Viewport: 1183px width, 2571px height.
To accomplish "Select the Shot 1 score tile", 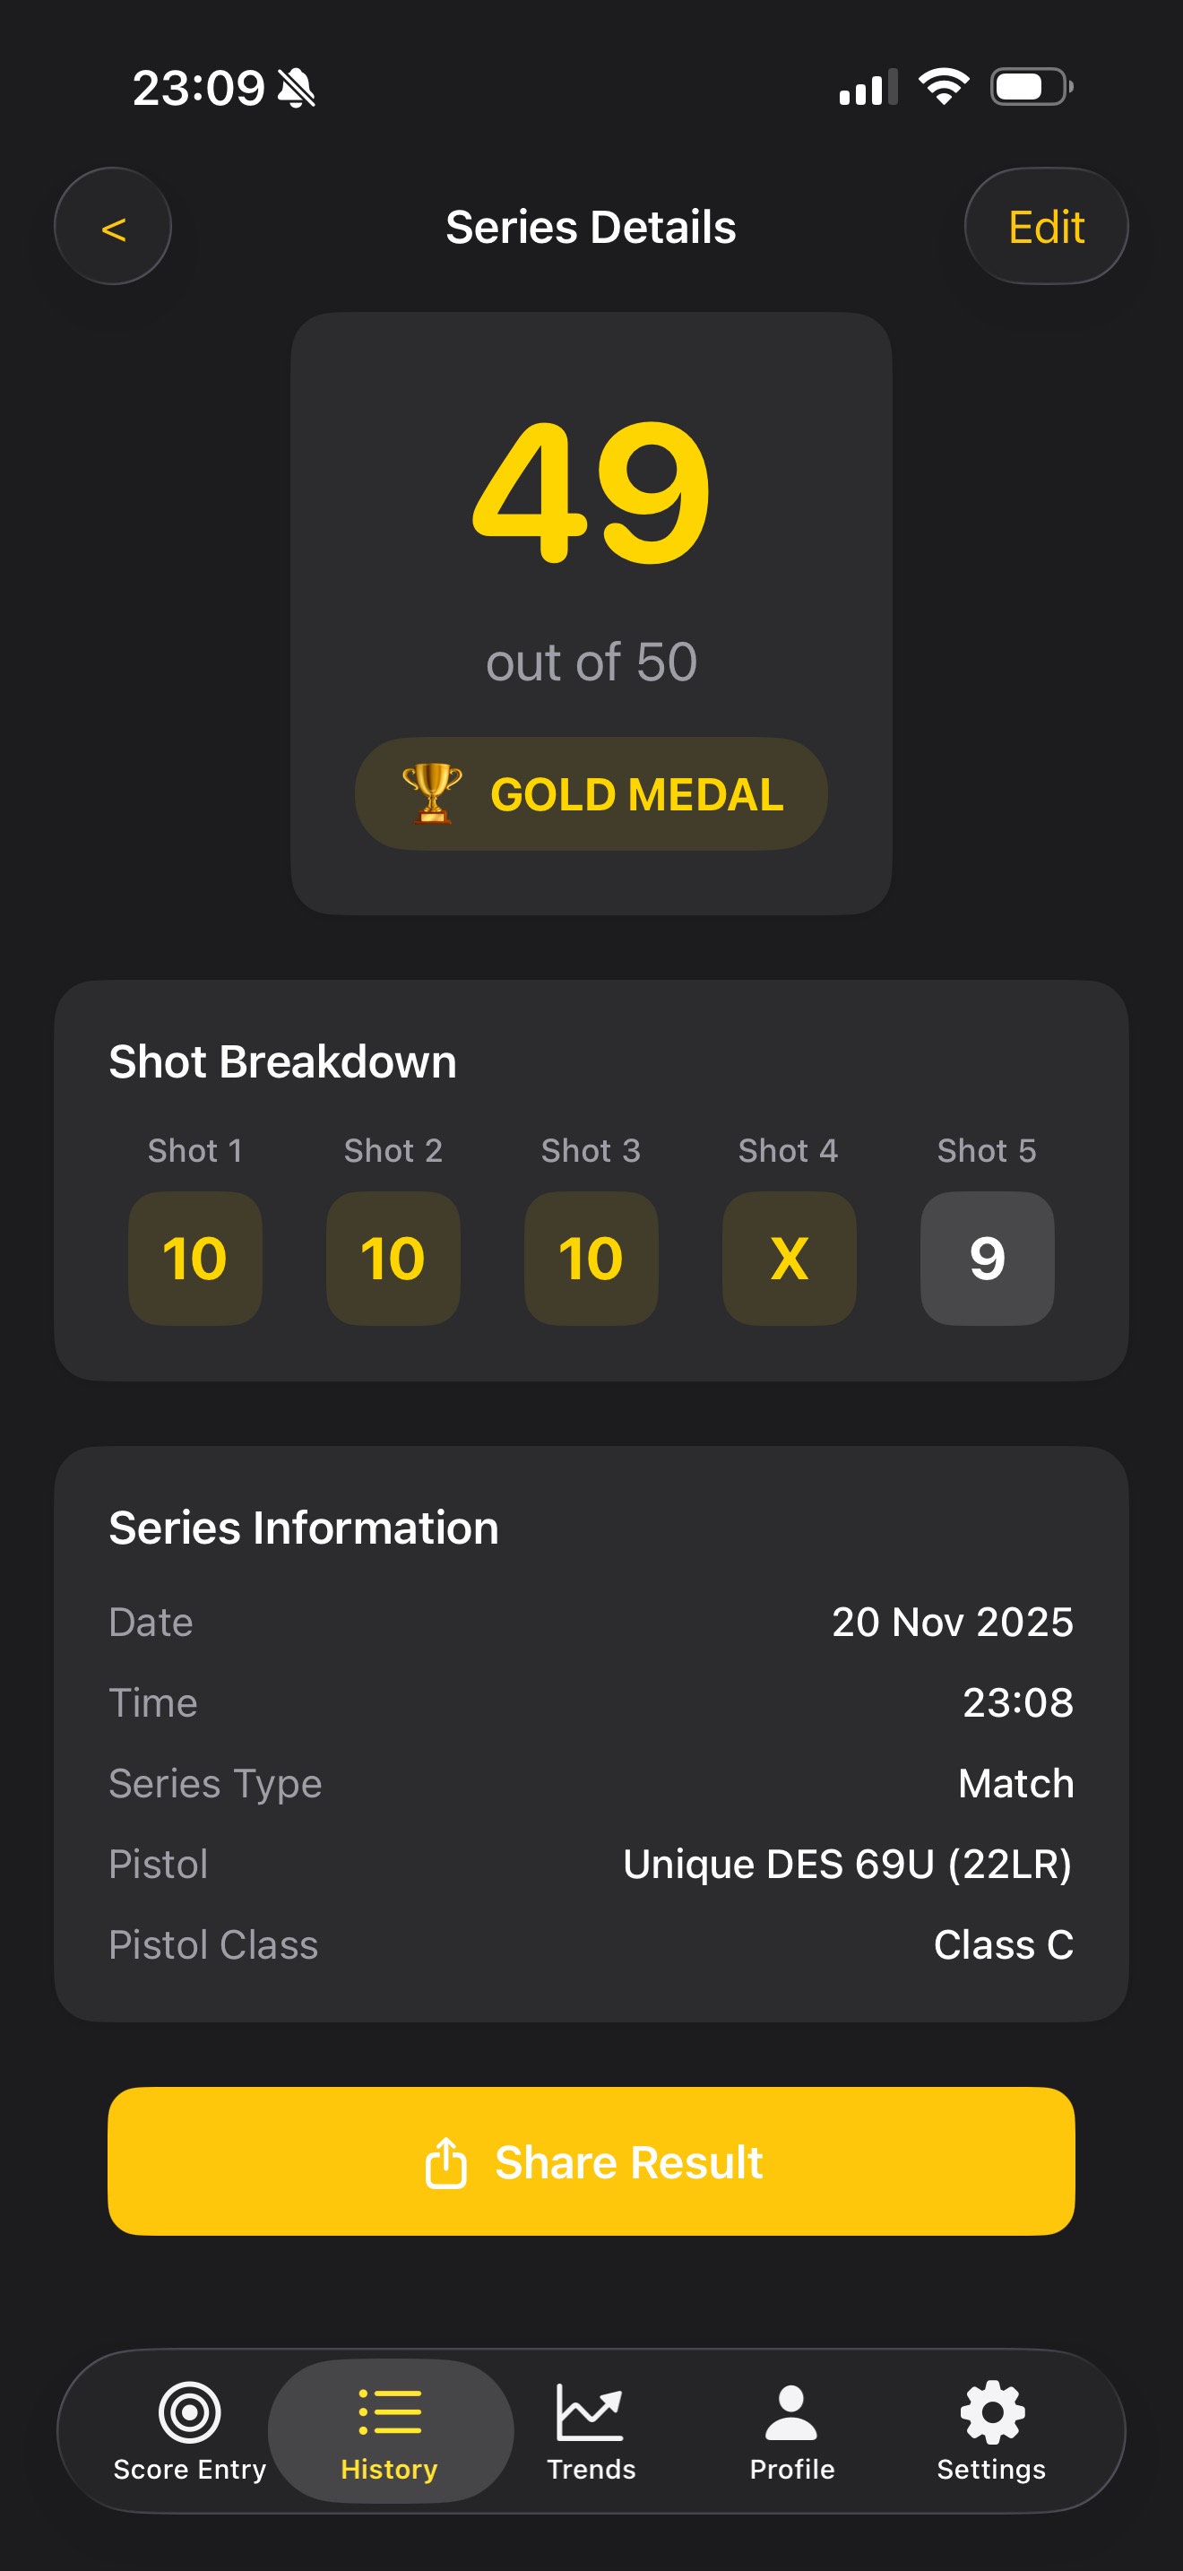I will pos(195,1258).
